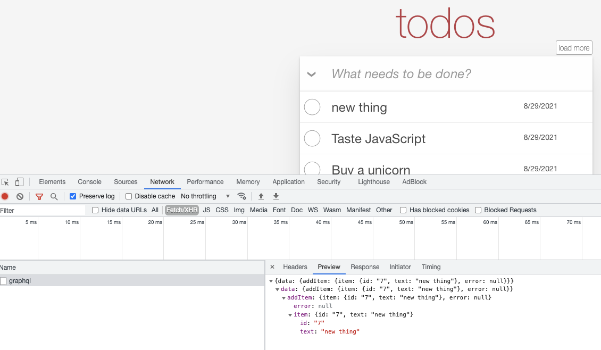Open the Application tab
The image size is (601, 350).
click(289, 182)
